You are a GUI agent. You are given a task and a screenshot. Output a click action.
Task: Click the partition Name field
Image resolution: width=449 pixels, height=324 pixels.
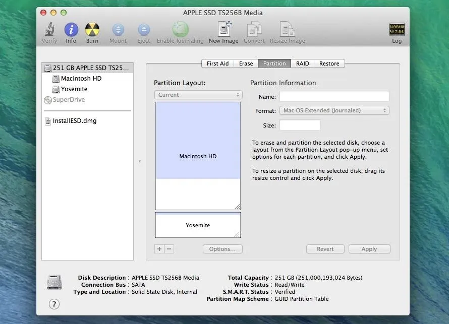pos(334,96)
